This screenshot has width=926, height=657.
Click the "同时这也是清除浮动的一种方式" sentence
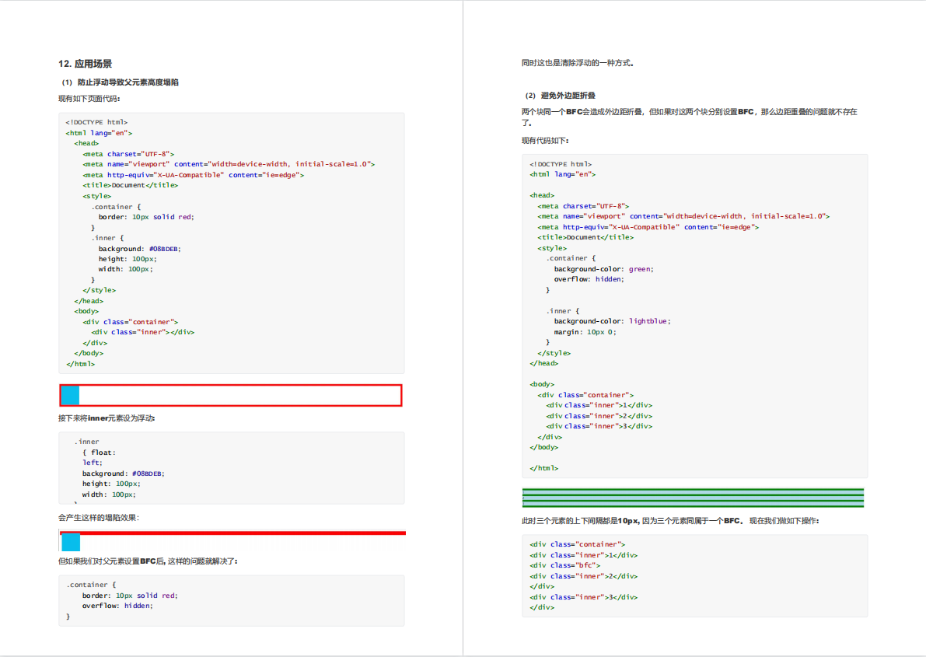pos(577,63)
